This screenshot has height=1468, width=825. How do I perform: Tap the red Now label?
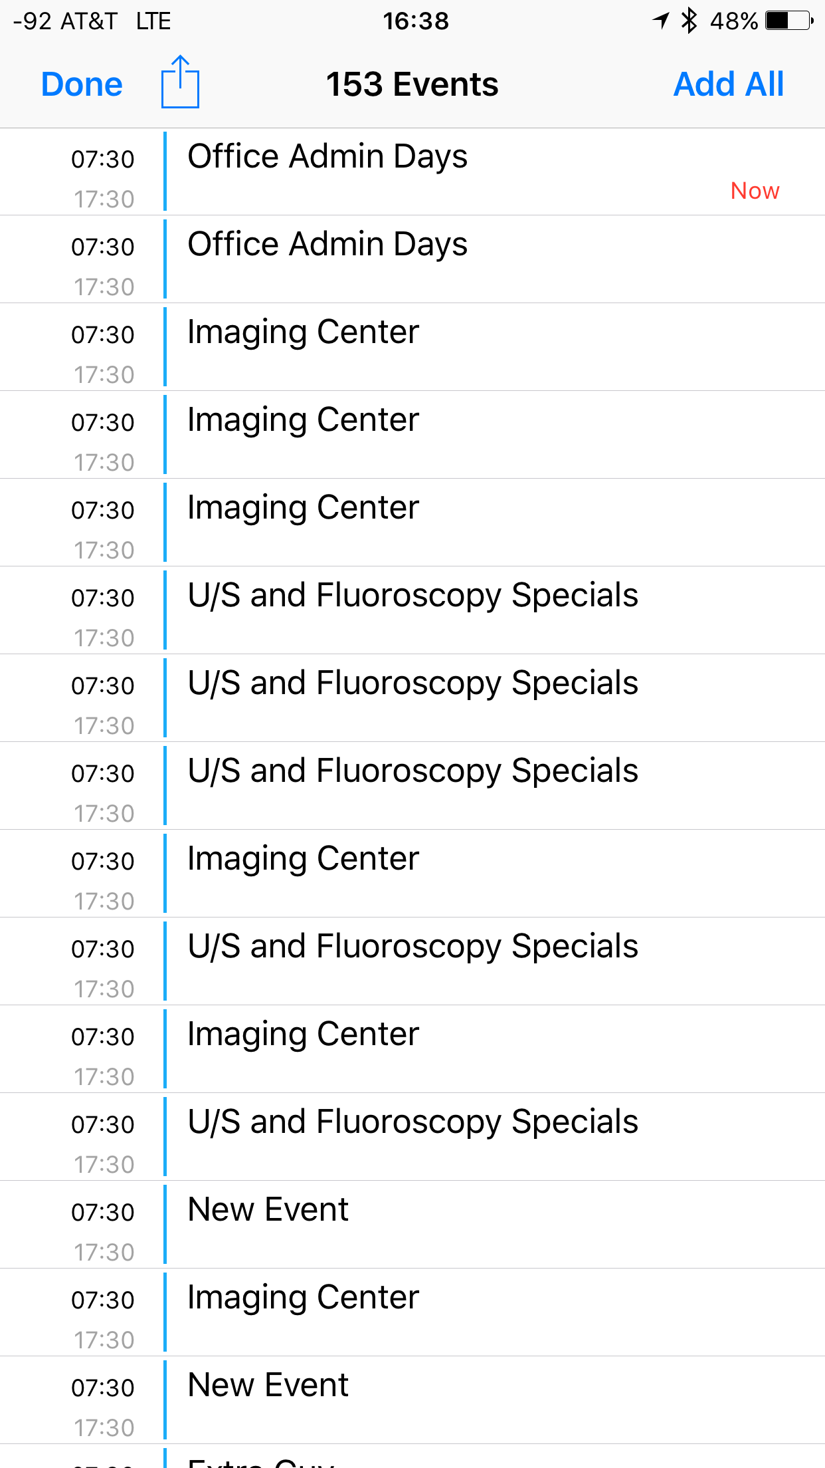755,191
